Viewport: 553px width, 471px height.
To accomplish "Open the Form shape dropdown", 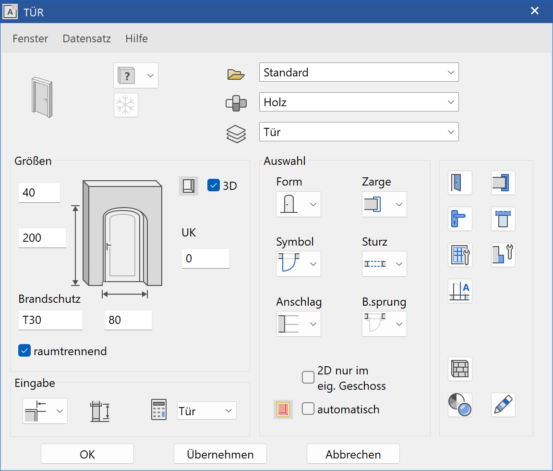I will coord(299,204).
